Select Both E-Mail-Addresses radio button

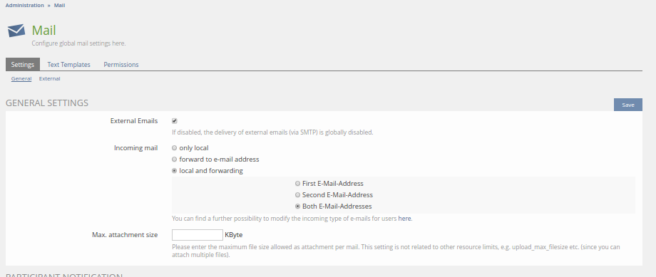[297, 206]
